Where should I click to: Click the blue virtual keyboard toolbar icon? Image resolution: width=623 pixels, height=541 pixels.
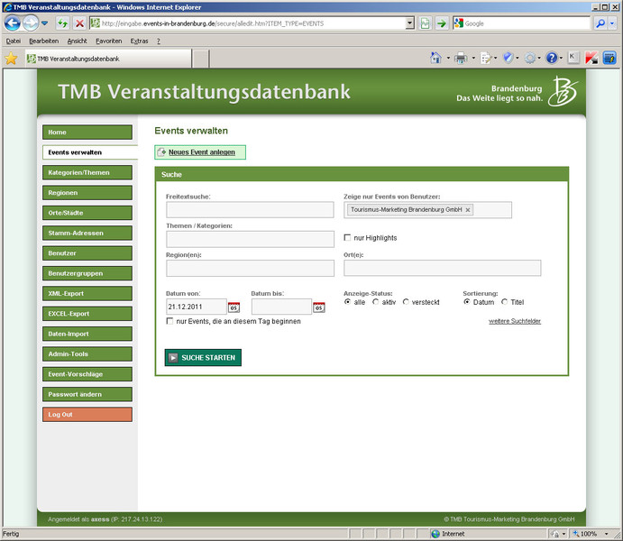point(609,58)
